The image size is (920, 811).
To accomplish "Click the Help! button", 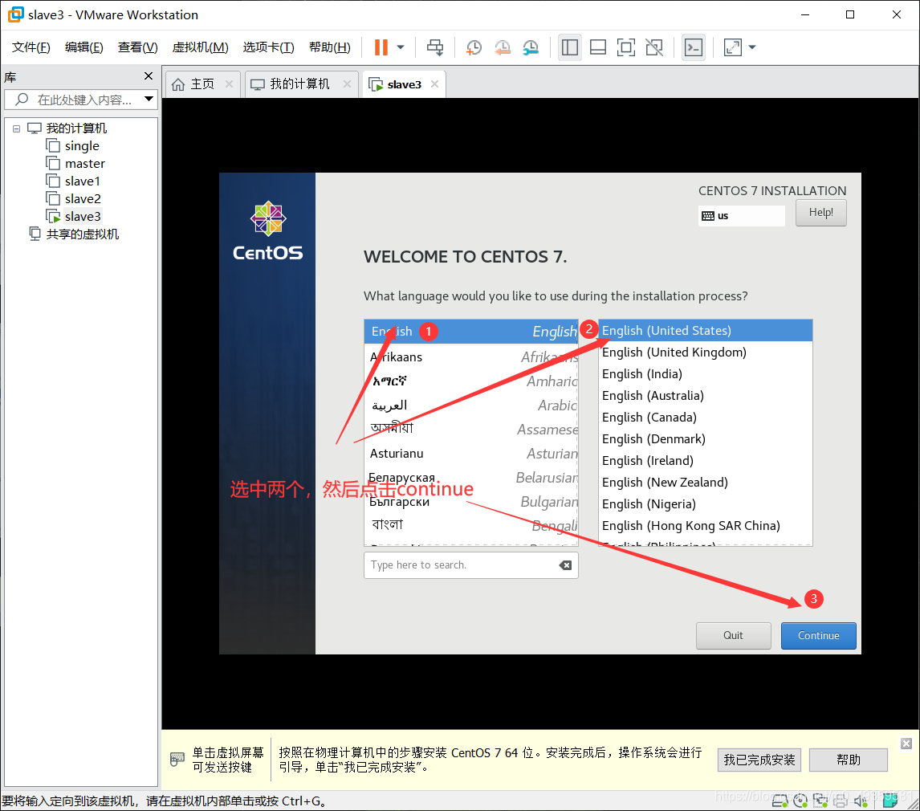I will [x=820, y=213].
